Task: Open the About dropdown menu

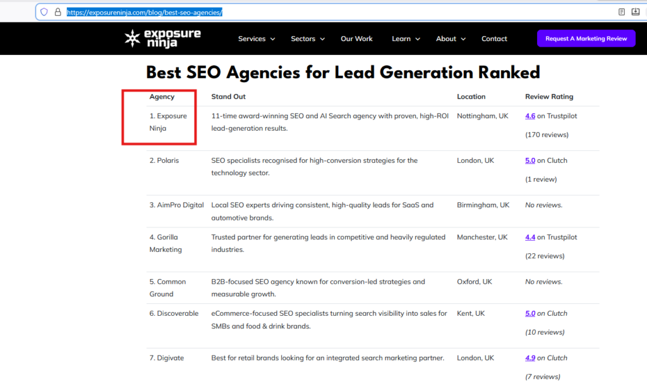Action: point(450,39)
